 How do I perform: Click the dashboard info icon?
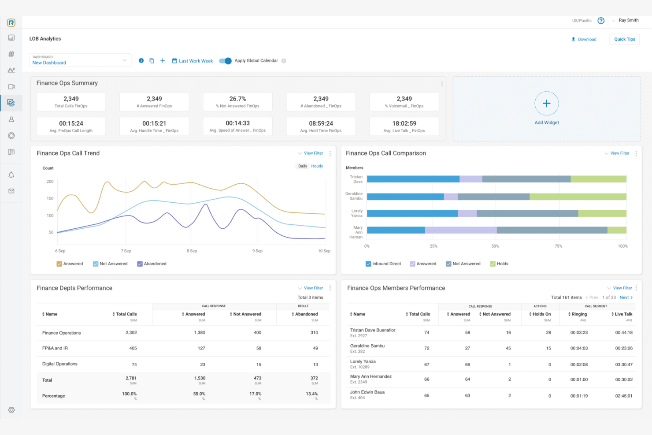pos(141,61)
